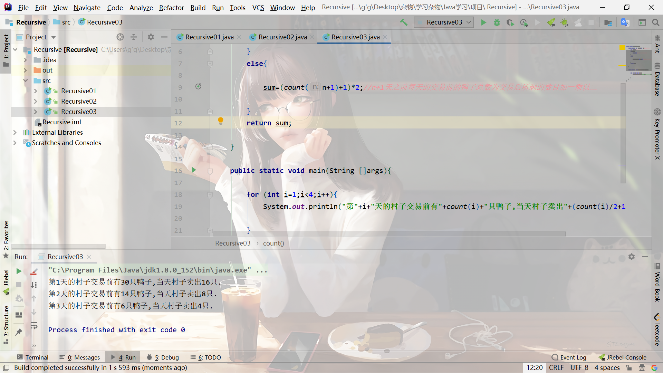Rerun Recursive03 in Run panel
The width and height of the screenshot is (663, 373).
19,271
